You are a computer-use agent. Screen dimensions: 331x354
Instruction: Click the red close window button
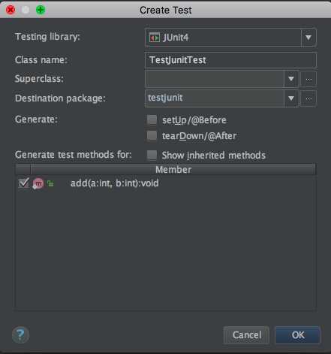pos(11,10)
